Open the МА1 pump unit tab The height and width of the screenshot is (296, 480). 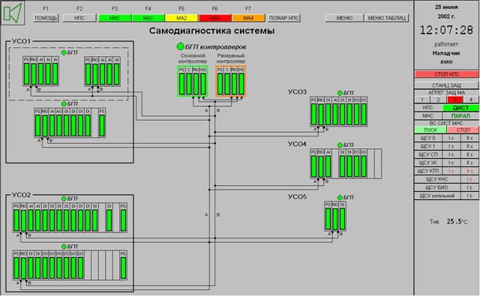148,18
